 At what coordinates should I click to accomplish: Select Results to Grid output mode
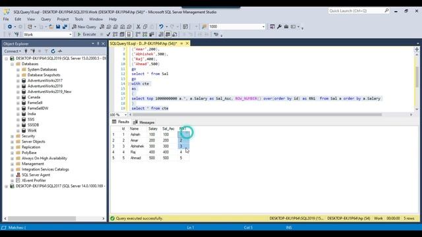tap(167, 34)
